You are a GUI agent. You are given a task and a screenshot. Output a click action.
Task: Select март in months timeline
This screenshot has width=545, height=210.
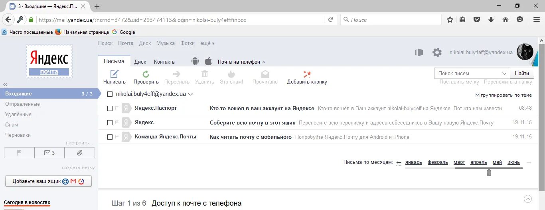(459, 162)
